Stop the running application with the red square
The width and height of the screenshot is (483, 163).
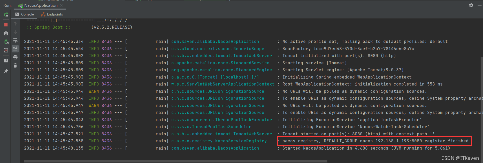coord(6,25)
